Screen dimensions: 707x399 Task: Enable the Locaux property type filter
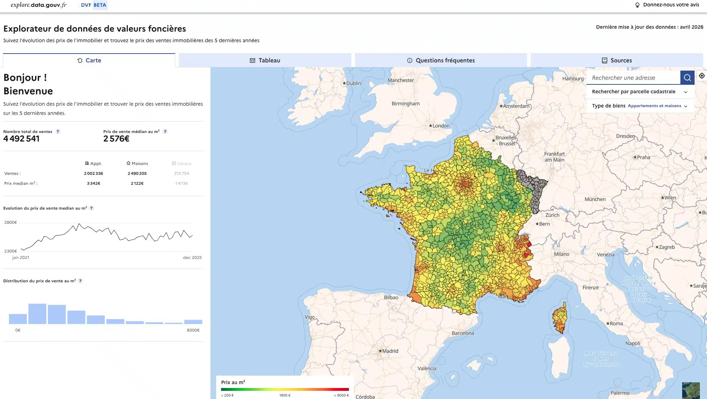point(182,164)
